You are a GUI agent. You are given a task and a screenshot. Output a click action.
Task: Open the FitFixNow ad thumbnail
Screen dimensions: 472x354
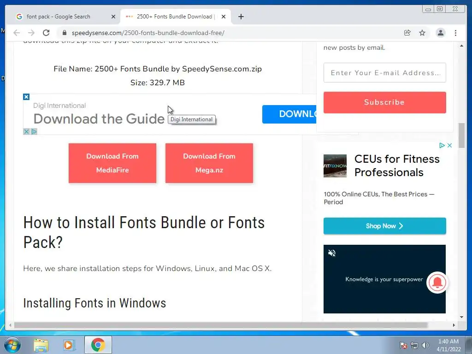click(x=335, y=166)
